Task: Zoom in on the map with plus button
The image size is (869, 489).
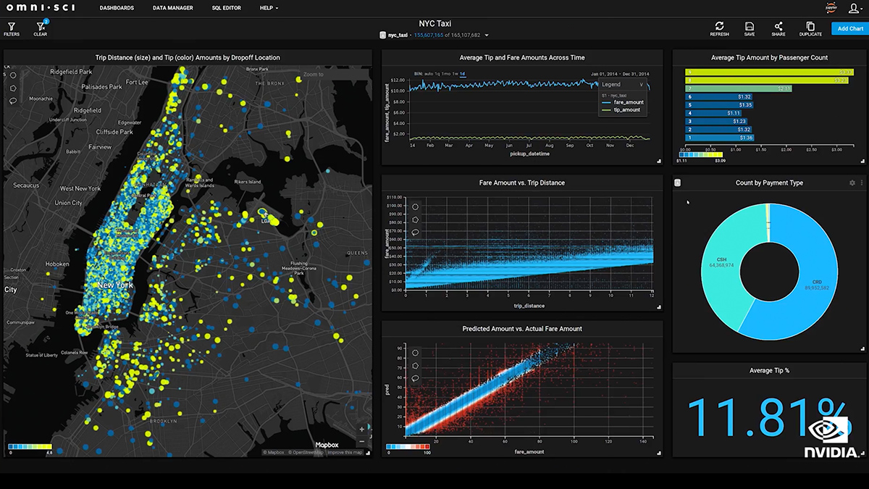Action: point(362,429)
